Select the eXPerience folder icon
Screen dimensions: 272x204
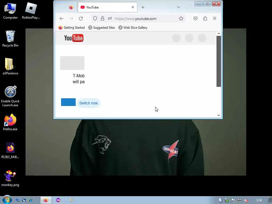click(x=10, y=66)
